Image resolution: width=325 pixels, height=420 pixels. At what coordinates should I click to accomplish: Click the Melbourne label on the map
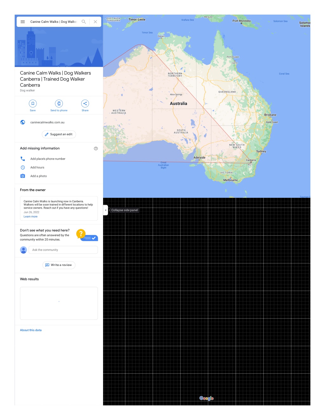click(230, 180)
